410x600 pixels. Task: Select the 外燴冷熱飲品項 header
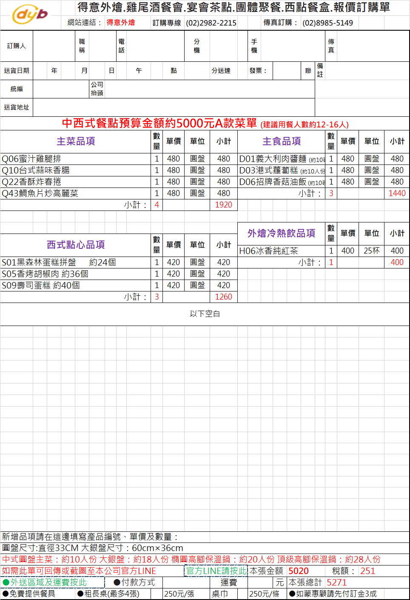pyautogui.click(x=282, y=233)
